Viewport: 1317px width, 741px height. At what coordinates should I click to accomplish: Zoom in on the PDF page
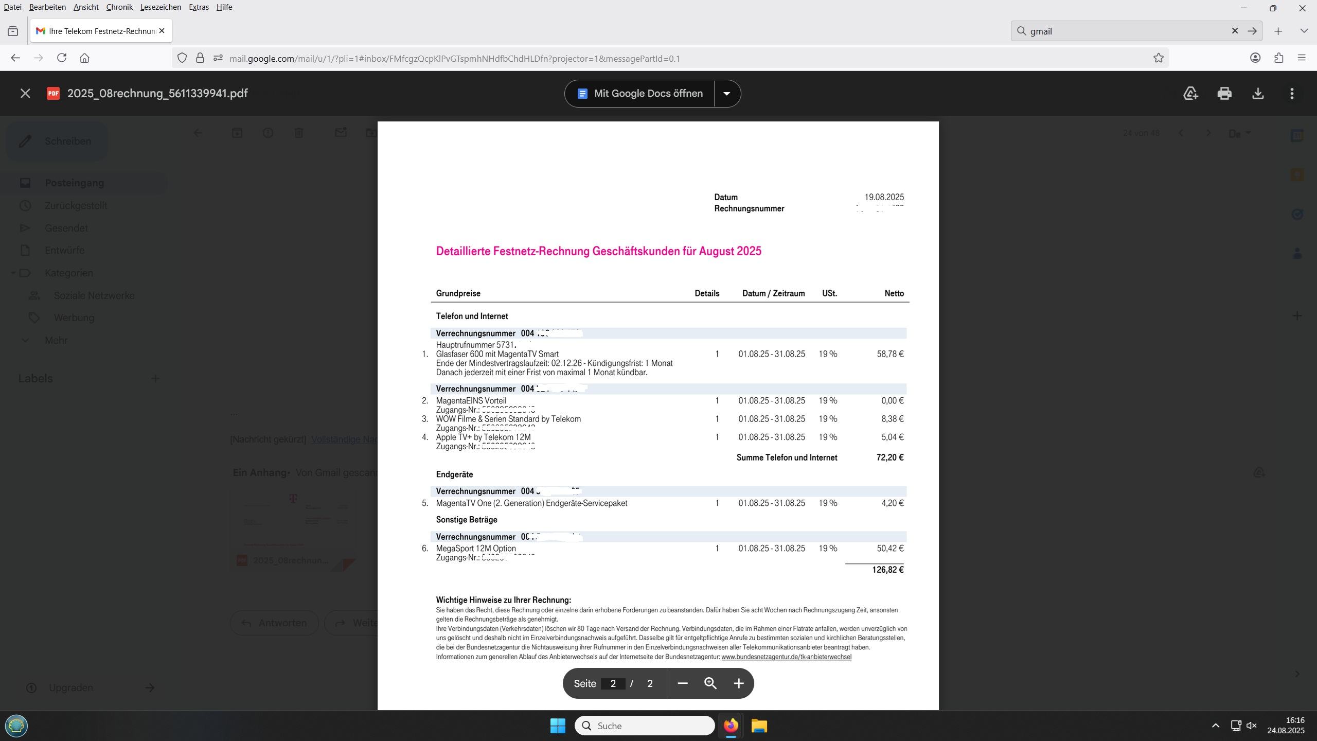click(739, 683)
